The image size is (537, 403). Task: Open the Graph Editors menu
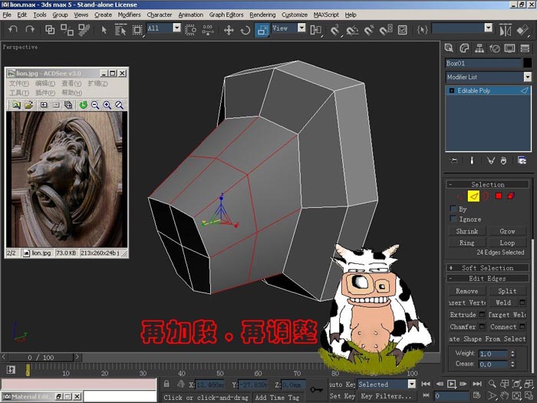click(226, 15)
